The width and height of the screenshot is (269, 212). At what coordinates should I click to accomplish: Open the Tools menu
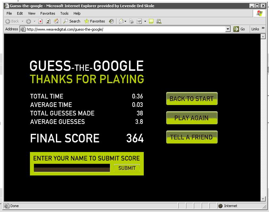click(64, 13)
